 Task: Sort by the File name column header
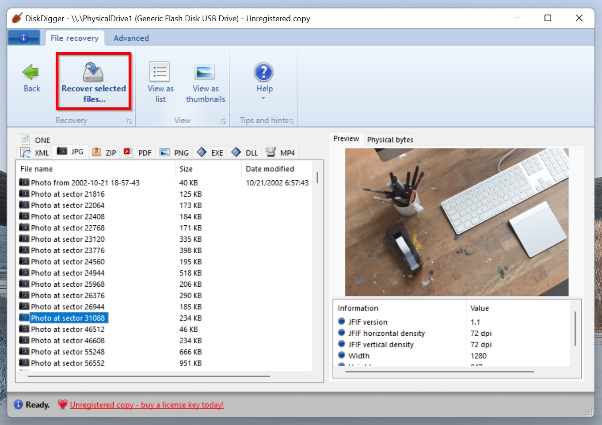point(95,169)
